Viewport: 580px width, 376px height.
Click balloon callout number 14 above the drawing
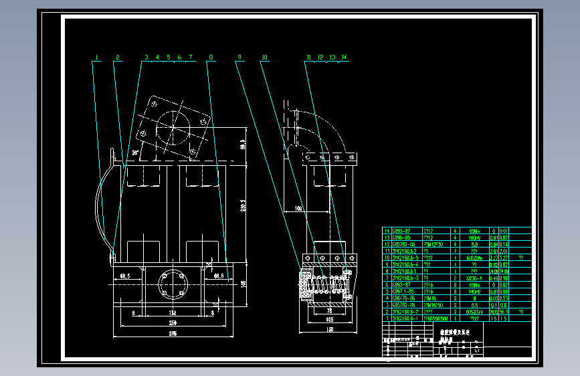pyautogui.click(x=344, y=58)
